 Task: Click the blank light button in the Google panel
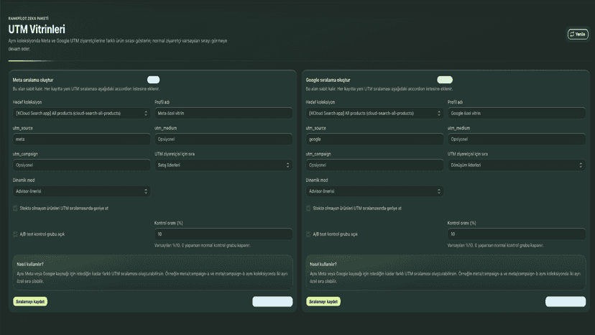point(566,302)
